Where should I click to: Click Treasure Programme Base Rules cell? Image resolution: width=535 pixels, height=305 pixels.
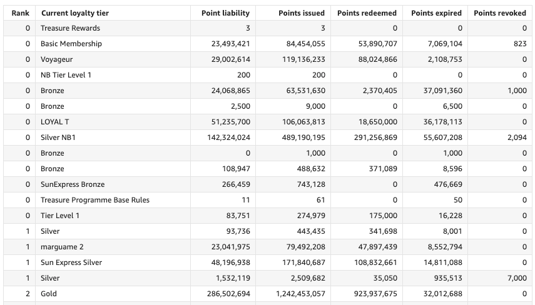(95, 200)
